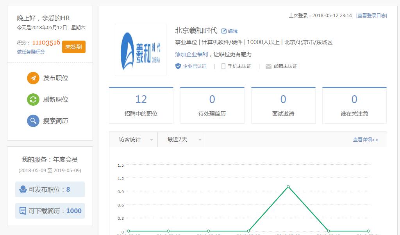Click the 刷新职位 refresh icon
Screen dimensions: 400x235
pos(33,100)
